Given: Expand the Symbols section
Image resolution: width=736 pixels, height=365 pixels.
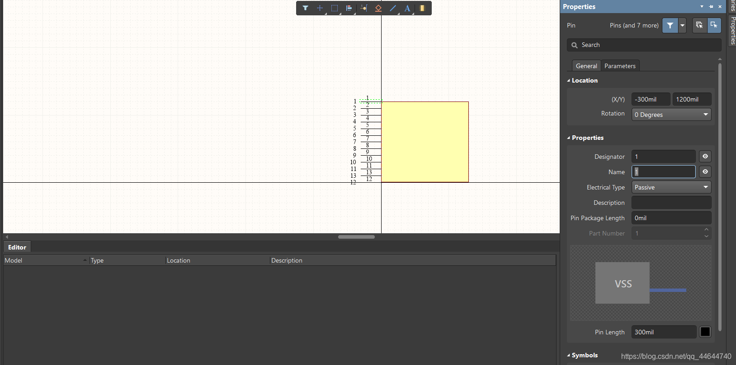Looking at the screenshot, I should (x=583, y=355).
